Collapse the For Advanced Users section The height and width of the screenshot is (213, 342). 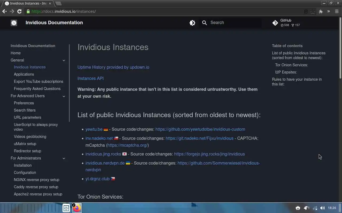pyautogui.click(x=64, y=96)
